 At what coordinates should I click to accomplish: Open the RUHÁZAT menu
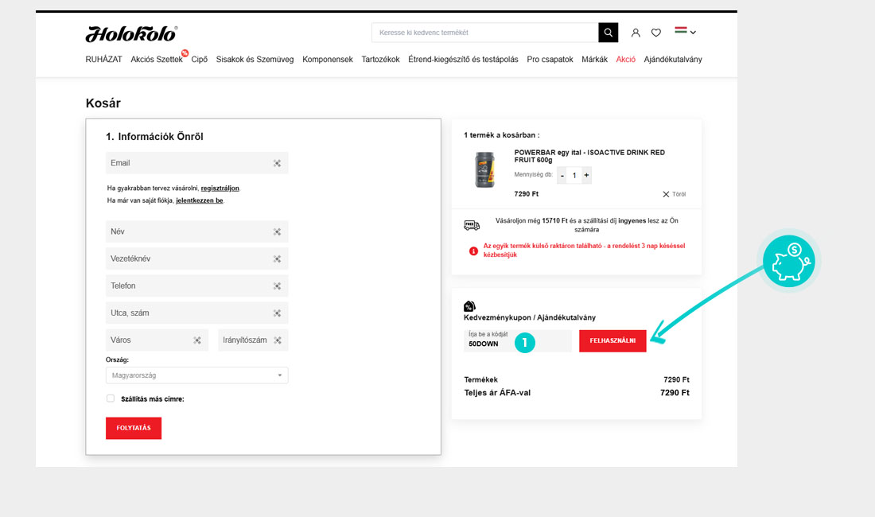(x=103, y=60)
